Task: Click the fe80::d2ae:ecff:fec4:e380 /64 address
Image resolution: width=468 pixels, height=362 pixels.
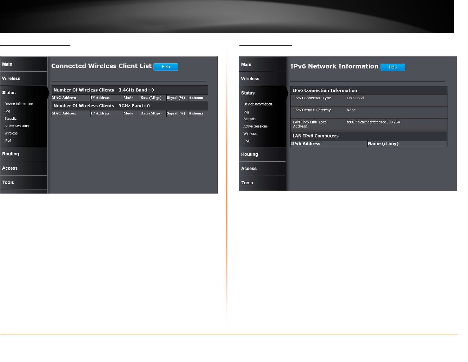Action: pos(373,122)
